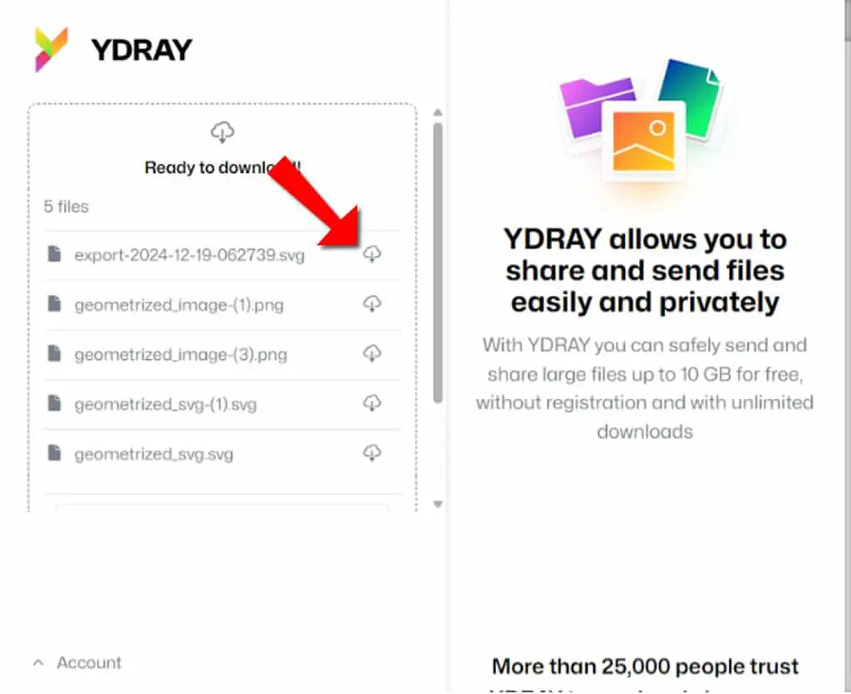
Task: Click file icon beside export-2024-12-19-062739.svg
Action: 54,253
